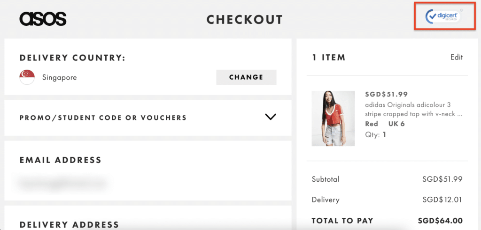Click the total to pay amount SGD$64.00
Screen dimensions: 481x230
pos(440,221)
